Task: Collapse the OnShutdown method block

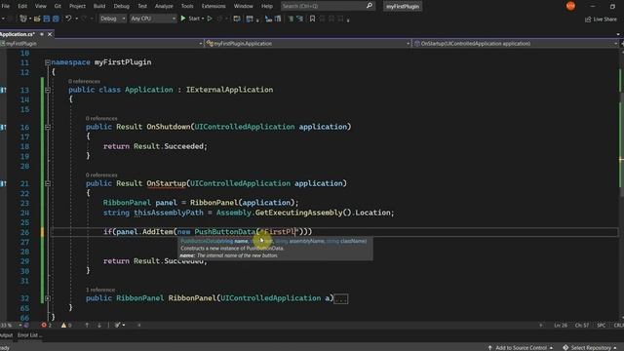Action: tap(48, 127)
